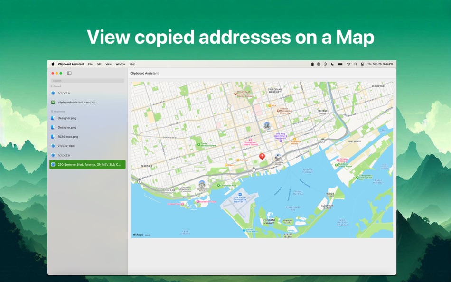This screenshot has width=451, height=282.
Task: Select the Scotiabank Arena landmark icon
Action: coord(278,157)
